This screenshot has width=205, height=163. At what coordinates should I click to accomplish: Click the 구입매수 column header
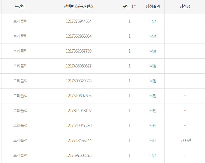[x=130, y=6]
